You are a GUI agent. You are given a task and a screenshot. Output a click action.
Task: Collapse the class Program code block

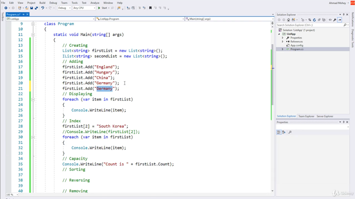(33, 24)
